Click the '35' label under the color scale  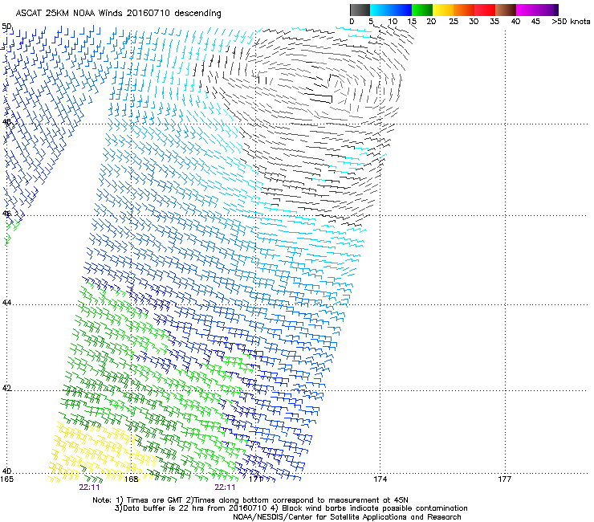[x=494, y=22]
